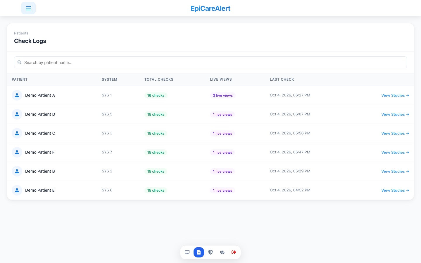Click 15 checks badge for Demo Patient F

pos(156,153)
